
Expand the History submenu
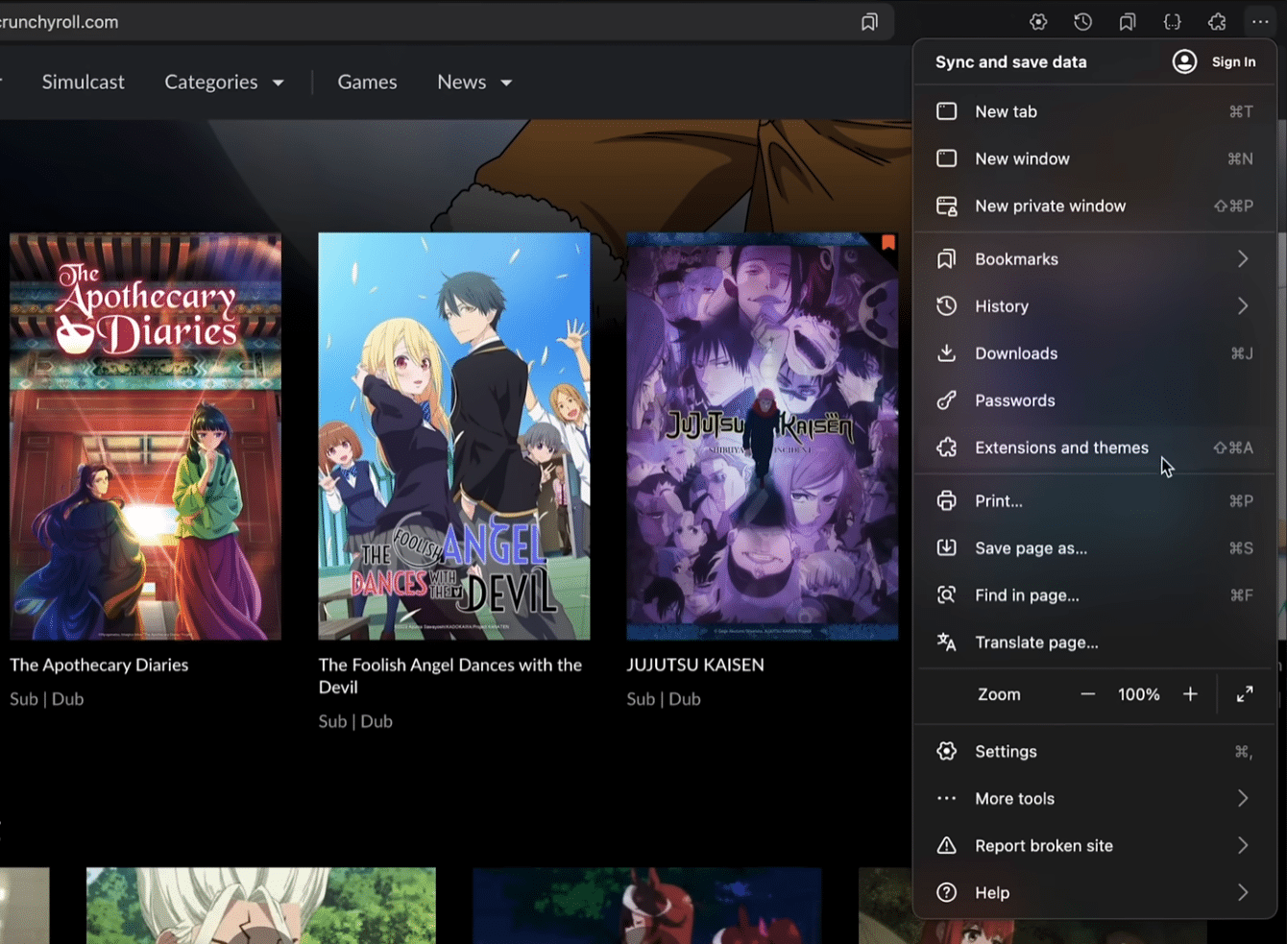point(1243,306)
